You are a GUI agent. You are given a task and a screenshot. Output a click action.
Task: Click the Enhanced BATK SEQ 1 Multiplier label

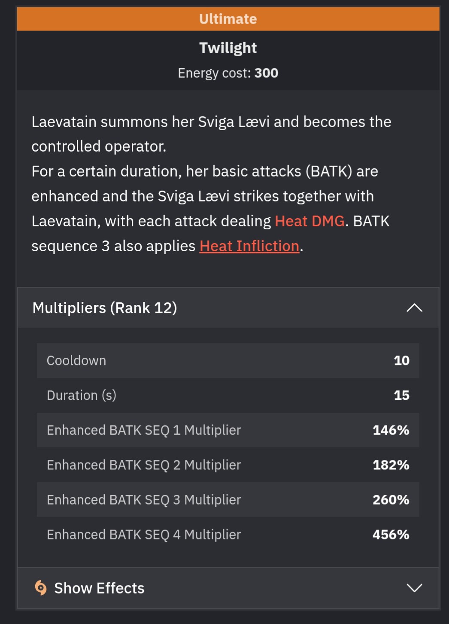click(x=144, y=430)
